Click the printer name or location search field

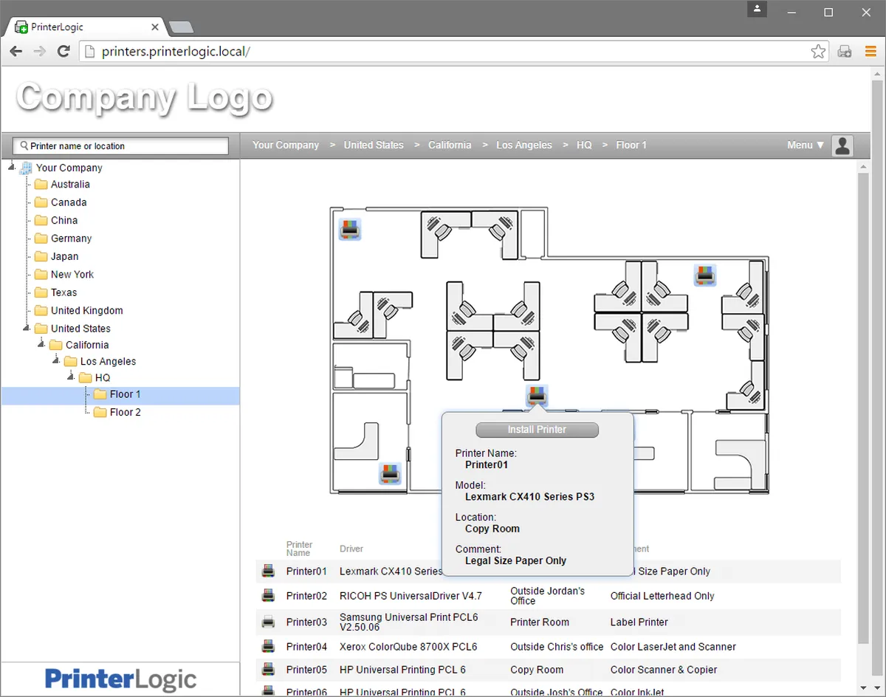[x=122, y=146]
